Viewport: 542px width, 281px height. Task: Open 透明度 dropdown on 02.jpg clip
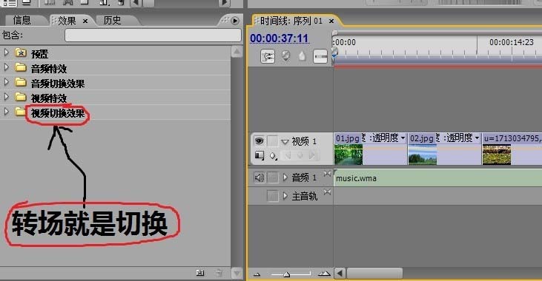pyautogui.click(x=477, y=138)
